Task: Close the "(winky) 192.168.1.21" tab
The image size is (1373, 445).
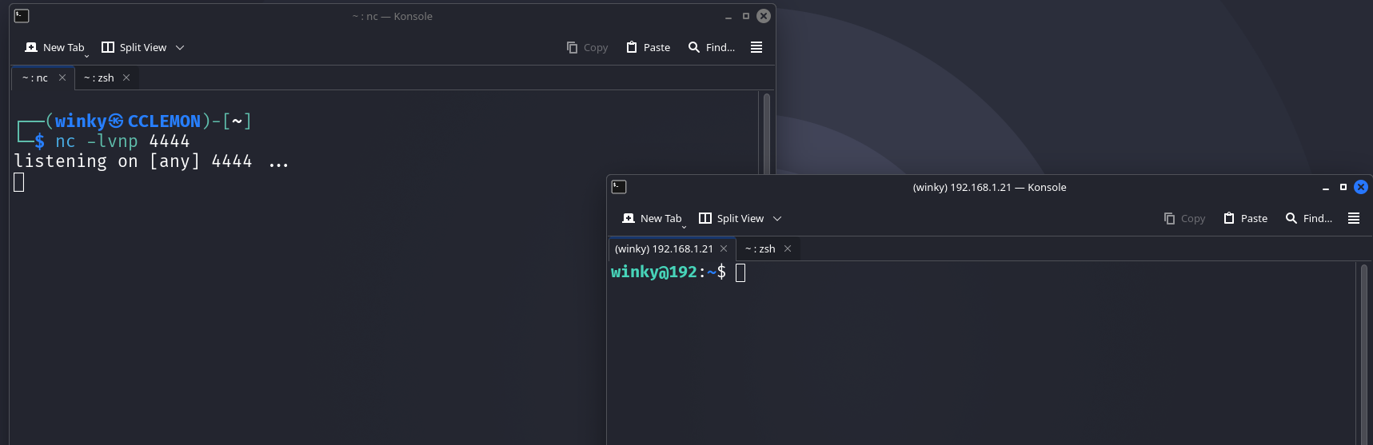Action: click(724, 249)
